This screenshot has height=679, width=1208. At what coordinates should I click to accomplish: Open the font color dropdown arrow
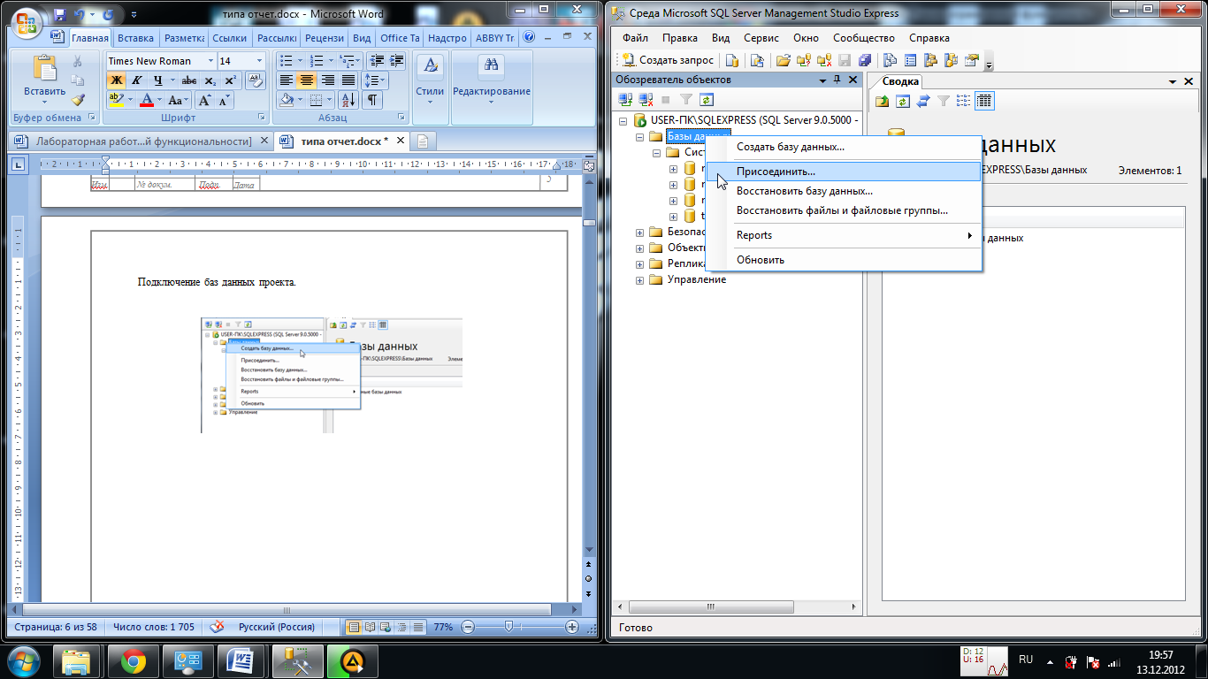pyautogui.click(x=160, y=100)
